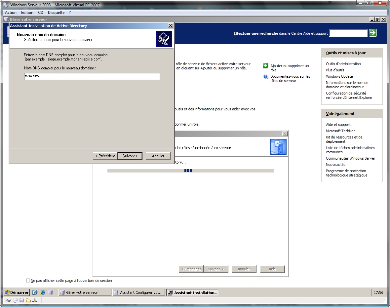Open Plus d'outils link
The width and height of the screenshot is (390, 307).
tap(335, 70)
